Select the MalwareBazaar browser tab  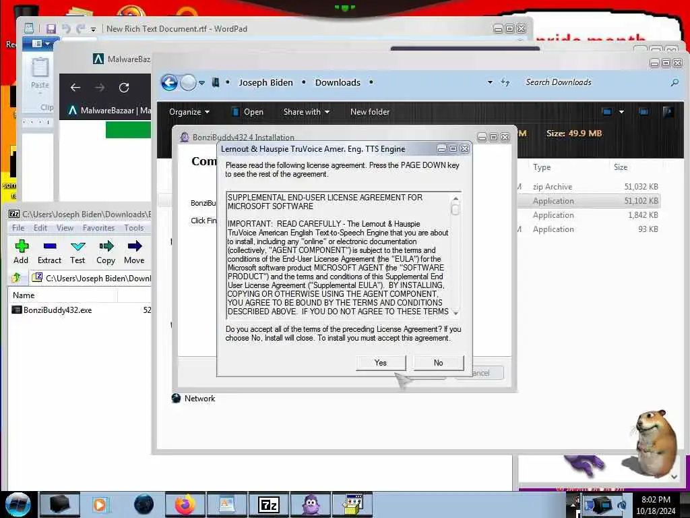(x=110, y=111)
